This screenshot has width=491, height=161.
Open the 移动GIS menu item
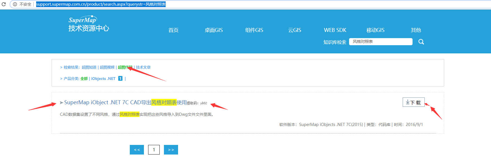tap(375, 30)
